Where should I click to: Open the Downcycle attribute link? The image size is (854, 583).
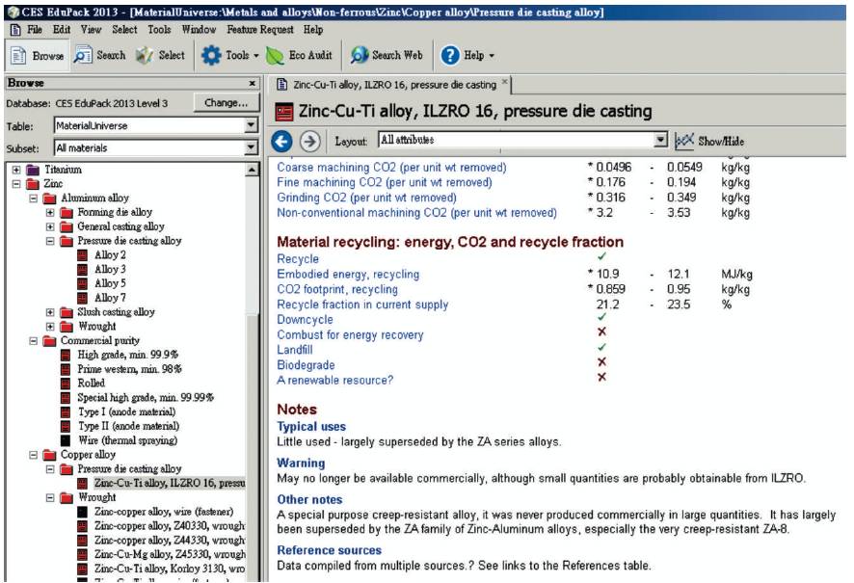(305, 320)
